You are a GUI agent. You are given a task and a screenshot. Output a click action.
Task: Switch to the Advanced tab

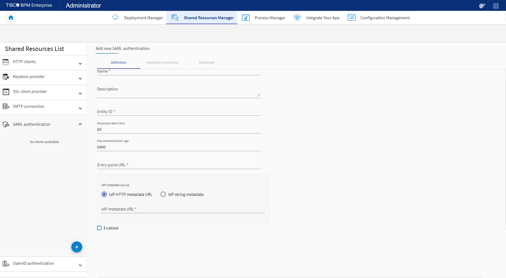[x=206, y=62]
